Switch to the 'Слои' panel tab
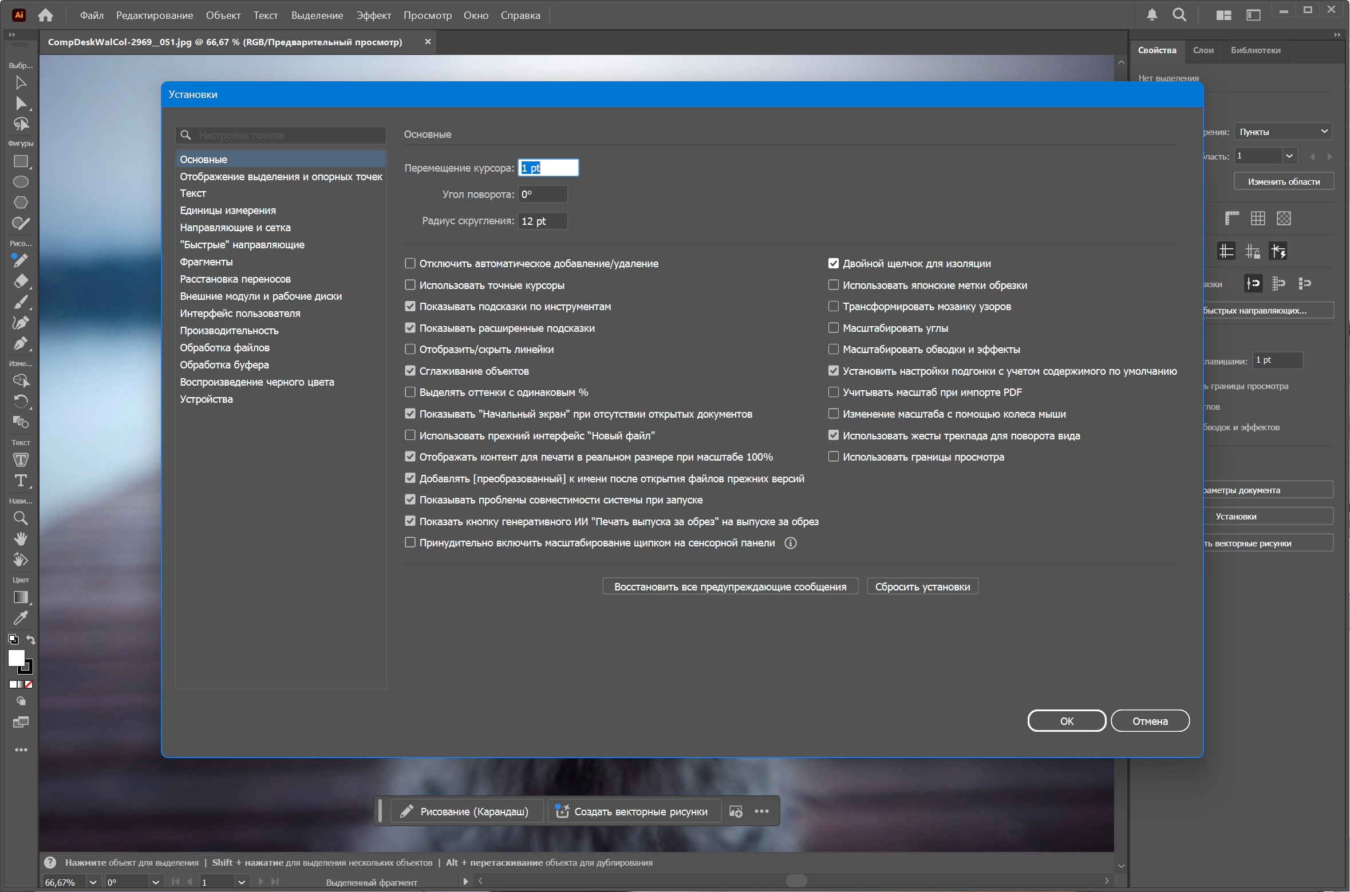The width and height of the screenshot is (1350, 892). [x=1203, y=50]
